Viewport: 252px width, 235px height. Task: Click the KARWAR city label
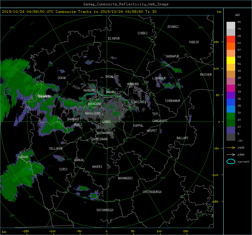click(23, 157)
